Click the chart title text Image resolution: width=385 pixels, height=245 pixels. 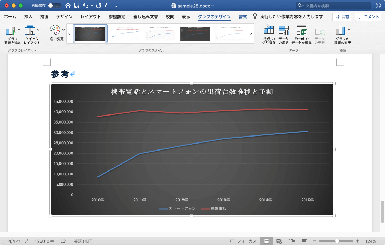pos(192,92)
